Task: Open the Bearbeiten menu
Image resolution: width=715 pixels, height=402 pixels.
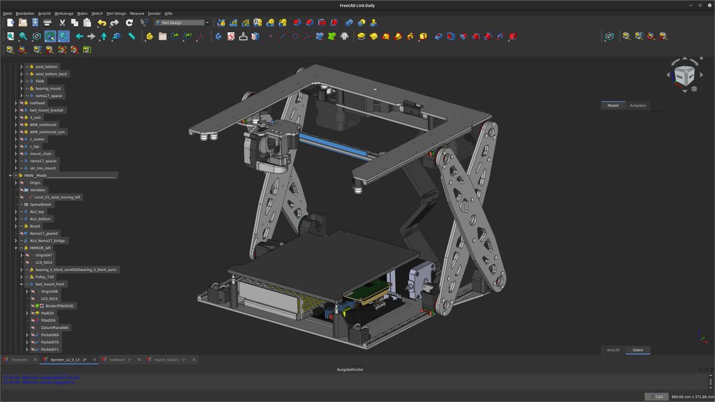Action: (25, 13)
